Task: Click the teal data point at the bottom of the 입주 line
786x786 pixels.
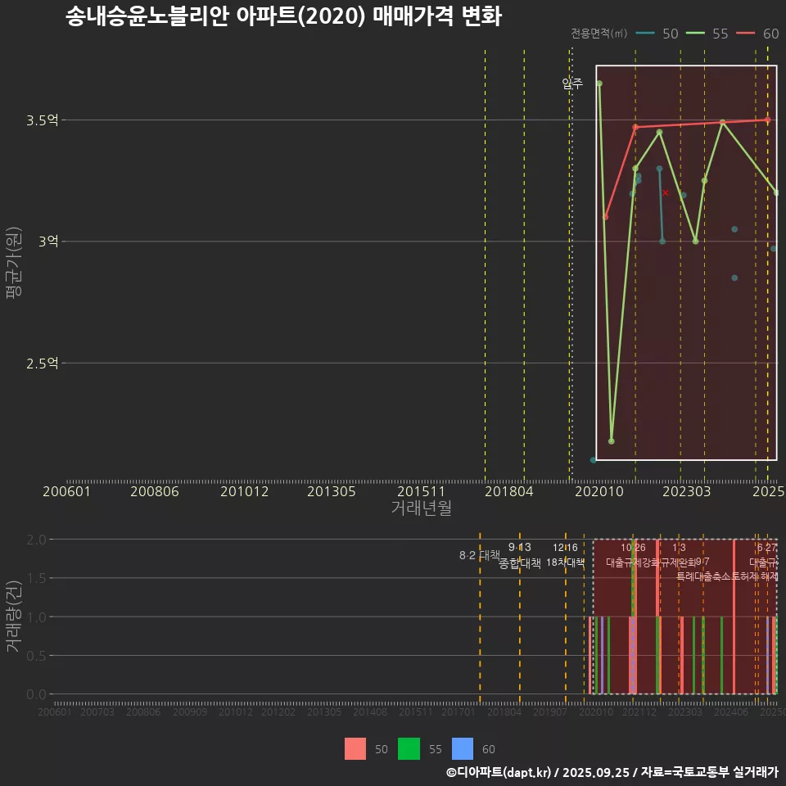Action: 594,460
